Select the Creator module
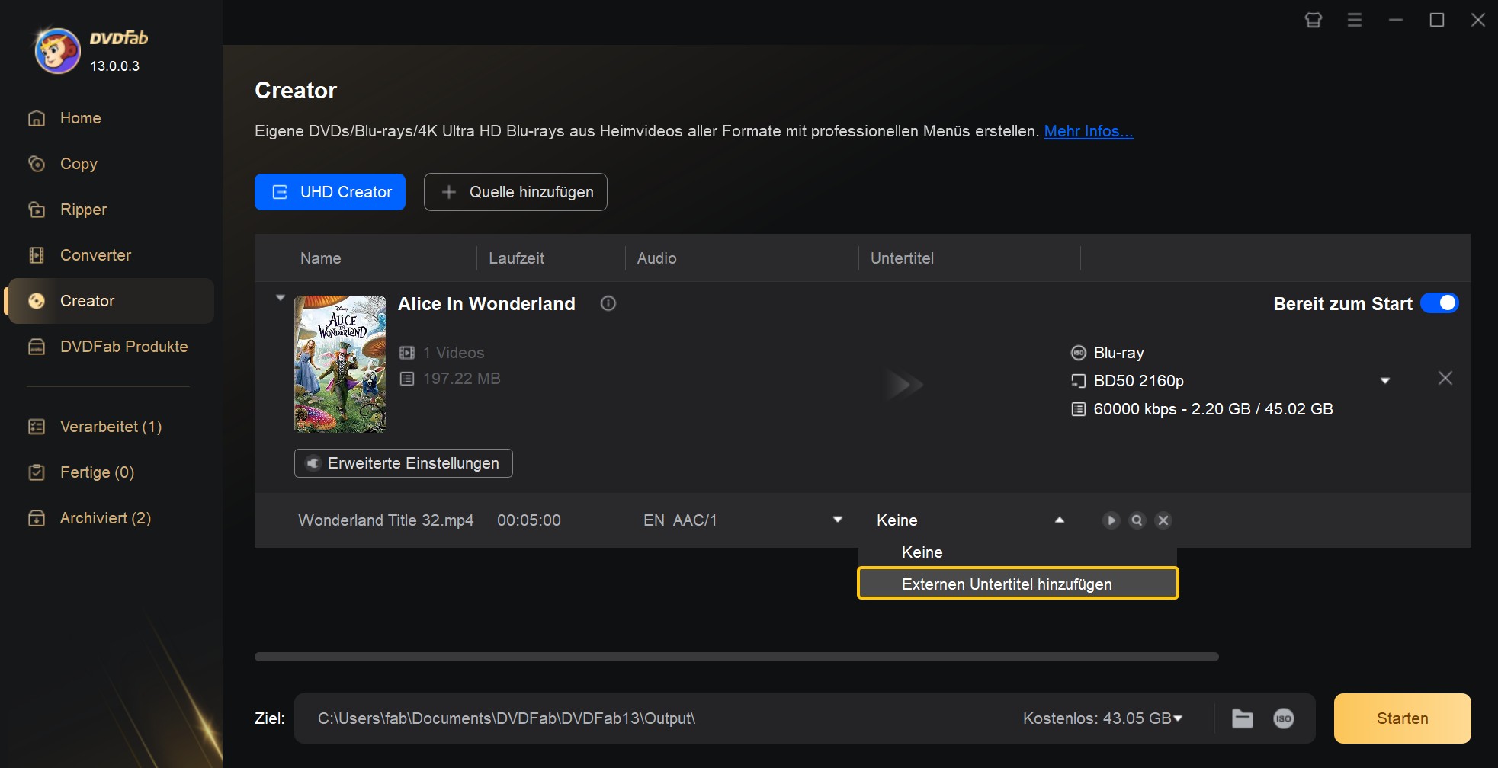The width and height of the screenshot is (1498, 768). (x=111, y=301)
